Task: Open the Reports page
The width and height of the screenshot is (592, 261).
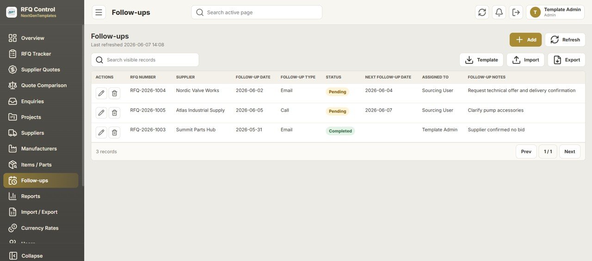Action: click(41, 196)
